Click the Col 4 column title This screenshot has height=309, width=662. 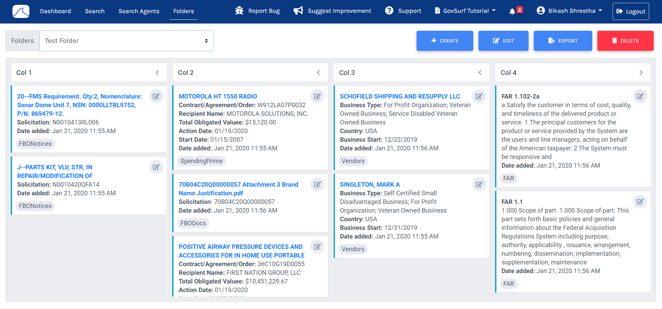509,73
